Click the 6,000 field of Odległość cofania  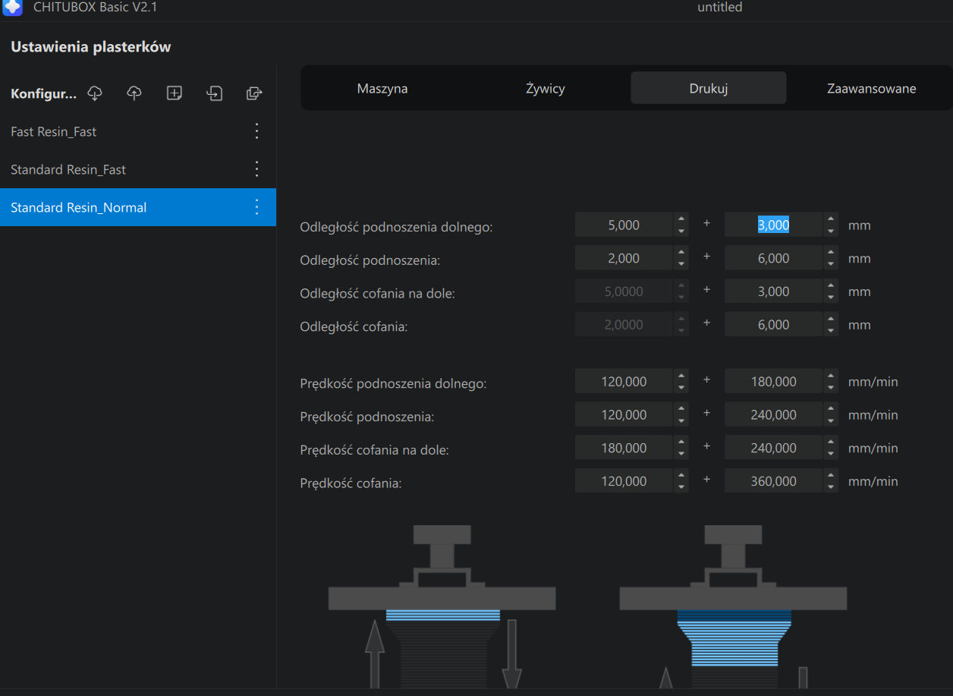coord(773,325)
